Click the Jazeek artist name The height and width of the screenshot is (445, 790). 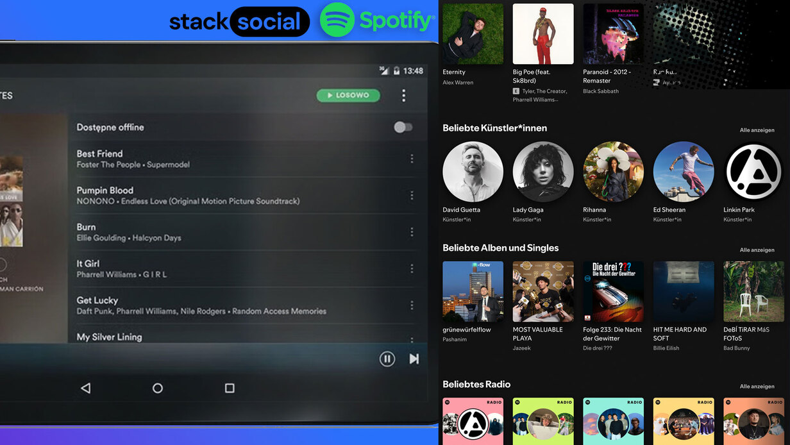coord(522,349)
